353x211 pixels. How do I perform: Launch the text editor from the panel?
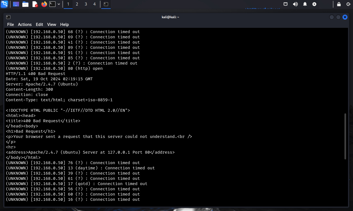point(34,4)
